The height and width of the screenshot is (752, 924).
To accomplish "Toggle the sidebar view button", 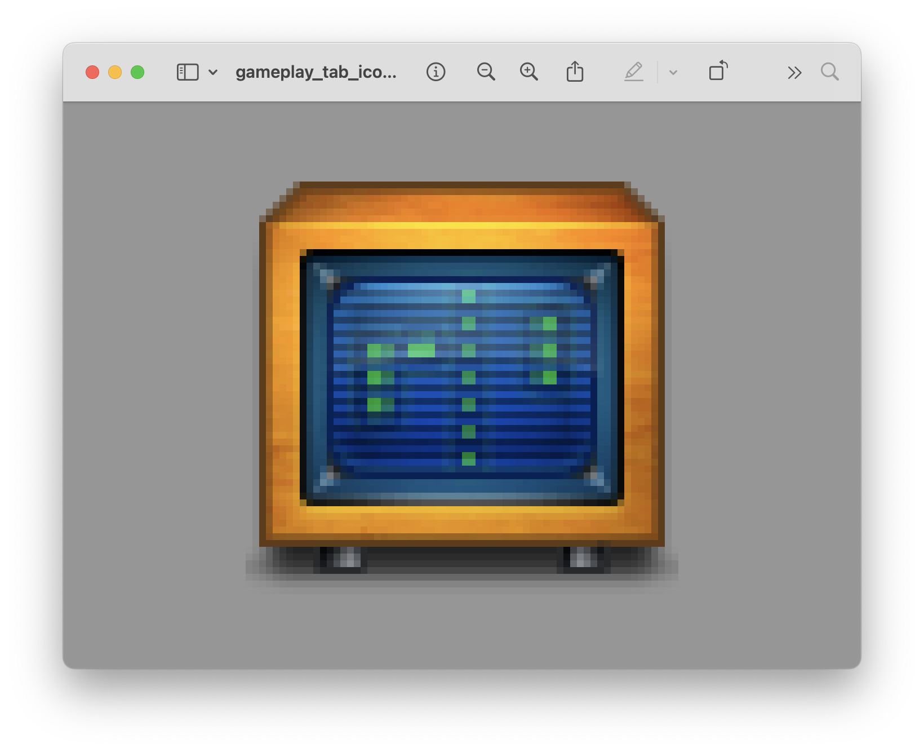I will 188,72.
